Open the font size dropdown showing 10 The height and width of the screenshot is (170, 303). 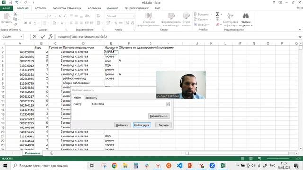click(x=55, y=16)
